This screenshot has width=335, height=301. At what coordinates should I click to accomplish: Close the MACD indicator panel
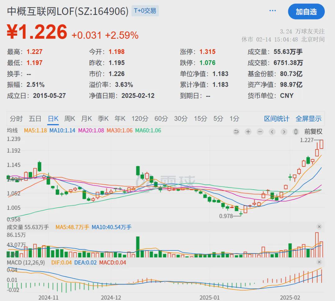(319, 262)
